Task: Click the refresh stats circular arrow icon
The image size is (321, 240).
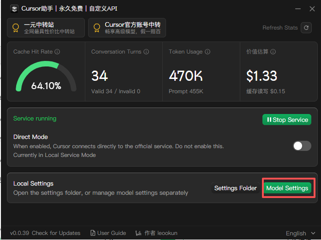Action: tap(306, 28)
